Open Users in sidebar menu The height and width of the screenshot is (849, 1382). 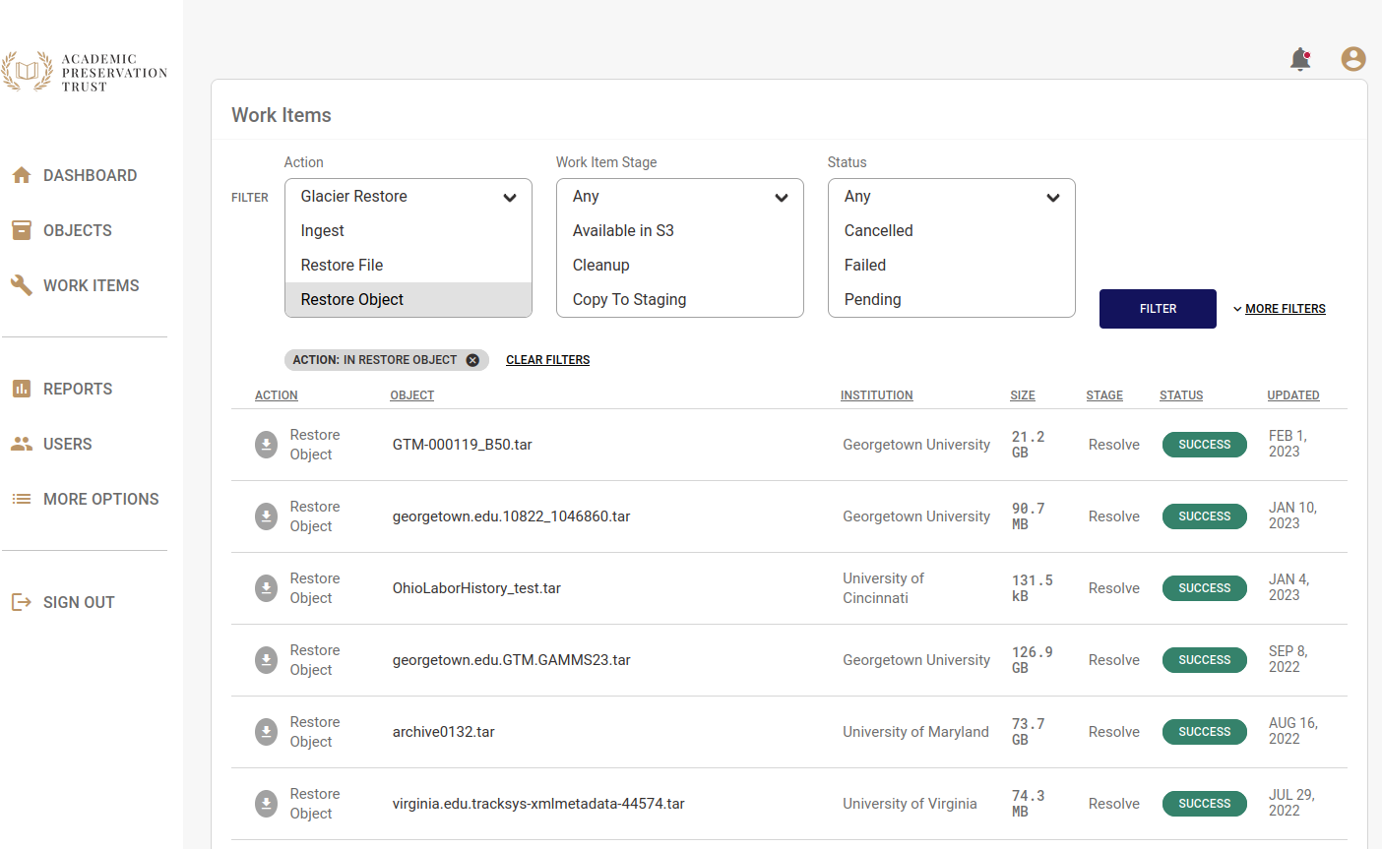[x=68, y=444]
